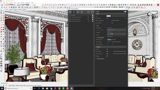
Task: Switch to Scene 3 tab
Action: 15,9
